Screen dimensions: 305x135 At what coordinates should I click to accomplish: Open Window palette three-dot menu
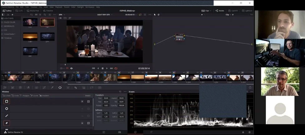click(x=125, y=92)
